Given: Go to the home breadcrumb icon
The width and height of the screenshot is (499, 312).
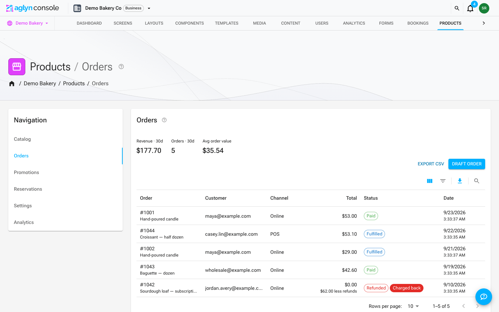Looking at the screenshot, I should coord(12,84).
